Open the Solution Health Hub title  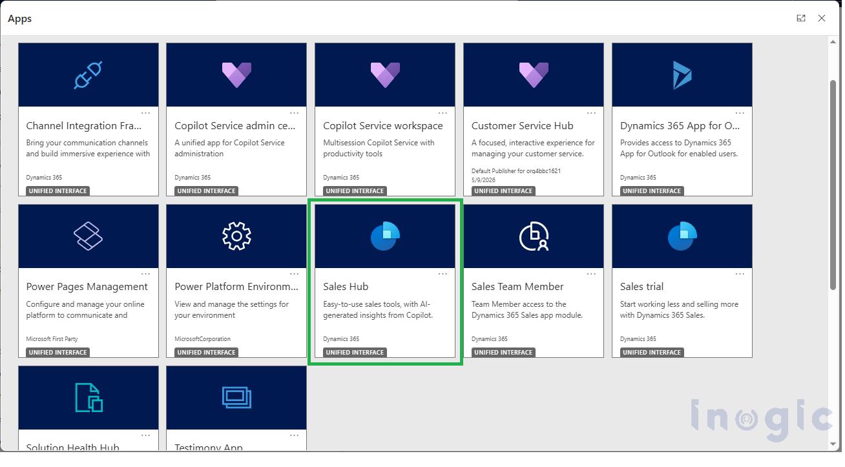[72, 447]
